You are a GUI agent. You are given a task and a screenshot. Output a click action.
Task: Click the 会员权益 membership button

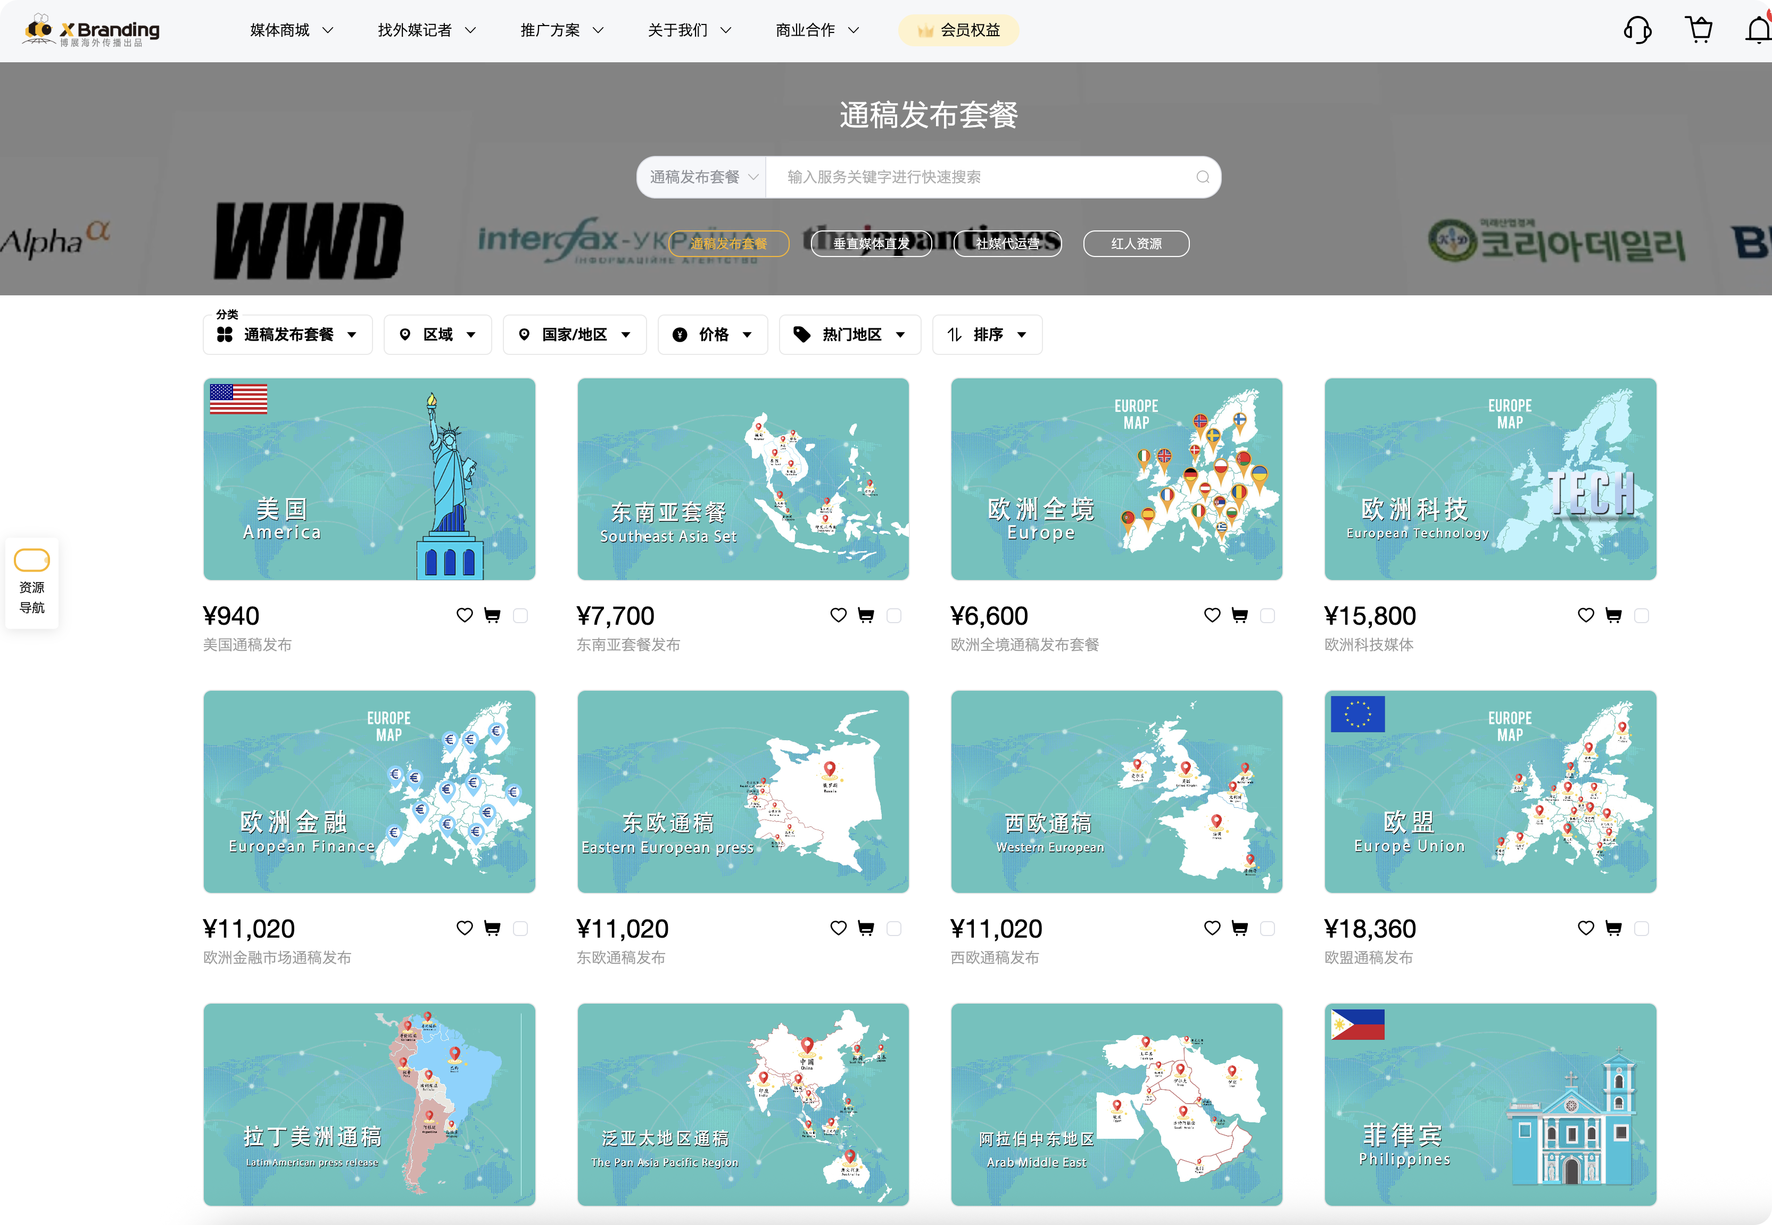(x=958, y=31)
